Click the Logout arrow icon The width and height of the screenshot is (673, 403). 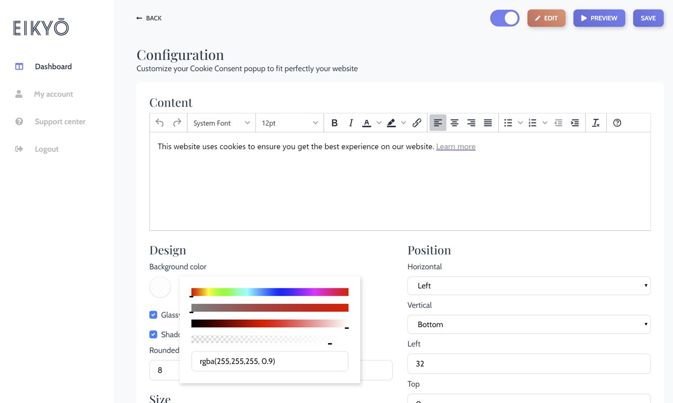click(19, 149)
